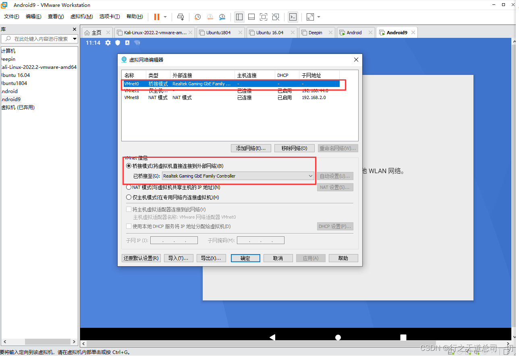Open the 文件(F) menu
This screenshot has width=519, height=356.
coord(12,17)
